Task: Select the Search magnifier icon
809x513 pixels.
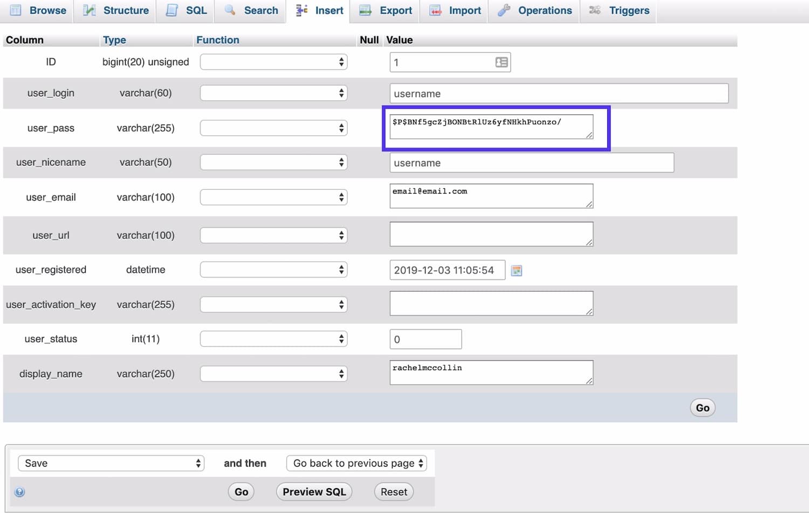Action: tap(229, 10)
